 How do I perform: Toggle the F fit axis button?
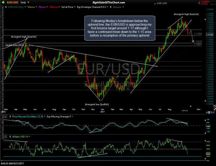(x=214, y=112)
